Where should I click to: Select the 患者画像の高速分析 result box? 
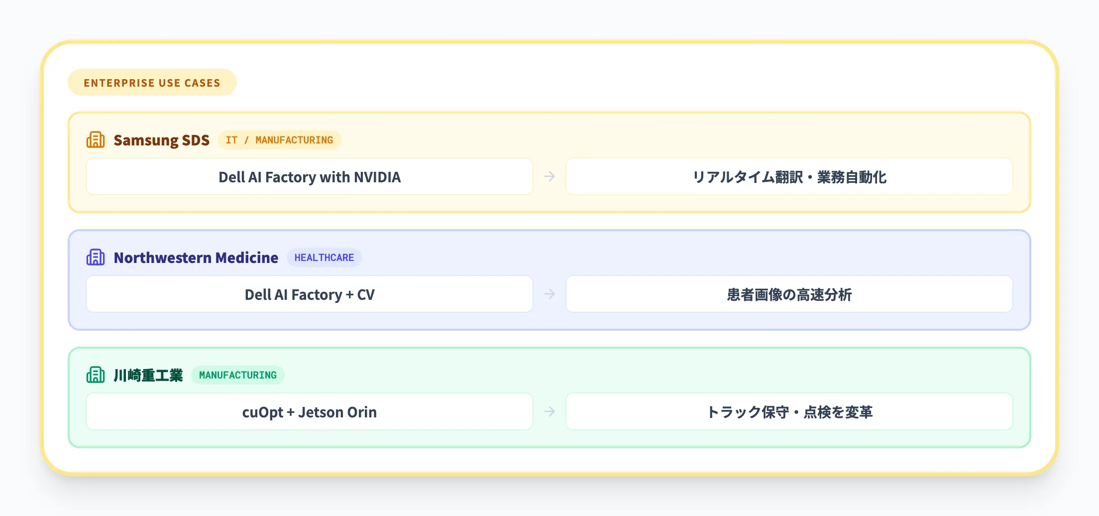point(789,294)
